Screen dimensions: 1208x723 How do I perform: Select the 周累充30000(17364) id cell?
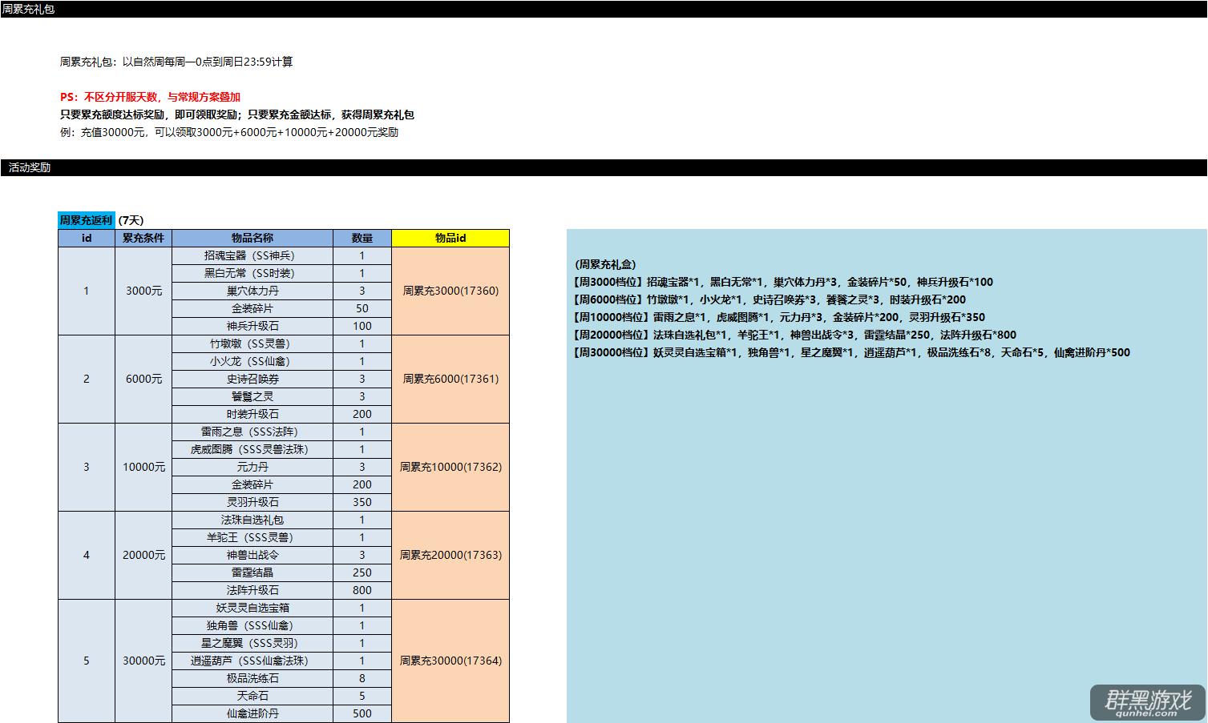click(450, 661)
